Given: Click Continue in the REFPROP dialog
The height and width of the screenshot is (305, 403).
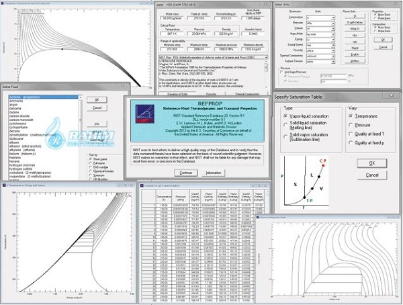Looking at the screenshot, I should point(186,173).
